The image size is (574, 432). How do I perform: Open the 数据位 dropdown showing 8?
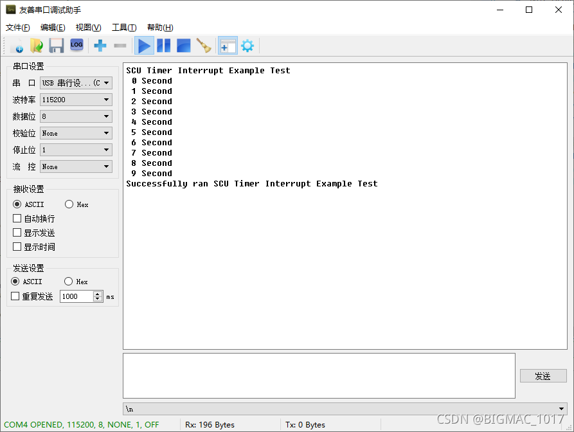(x=76, y=116)
